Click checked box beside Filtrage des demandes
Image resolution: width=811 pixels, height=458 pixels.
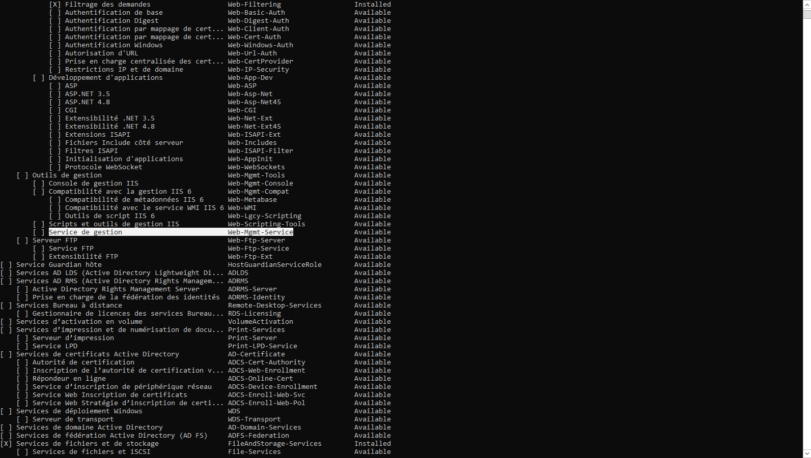[54, 5]
